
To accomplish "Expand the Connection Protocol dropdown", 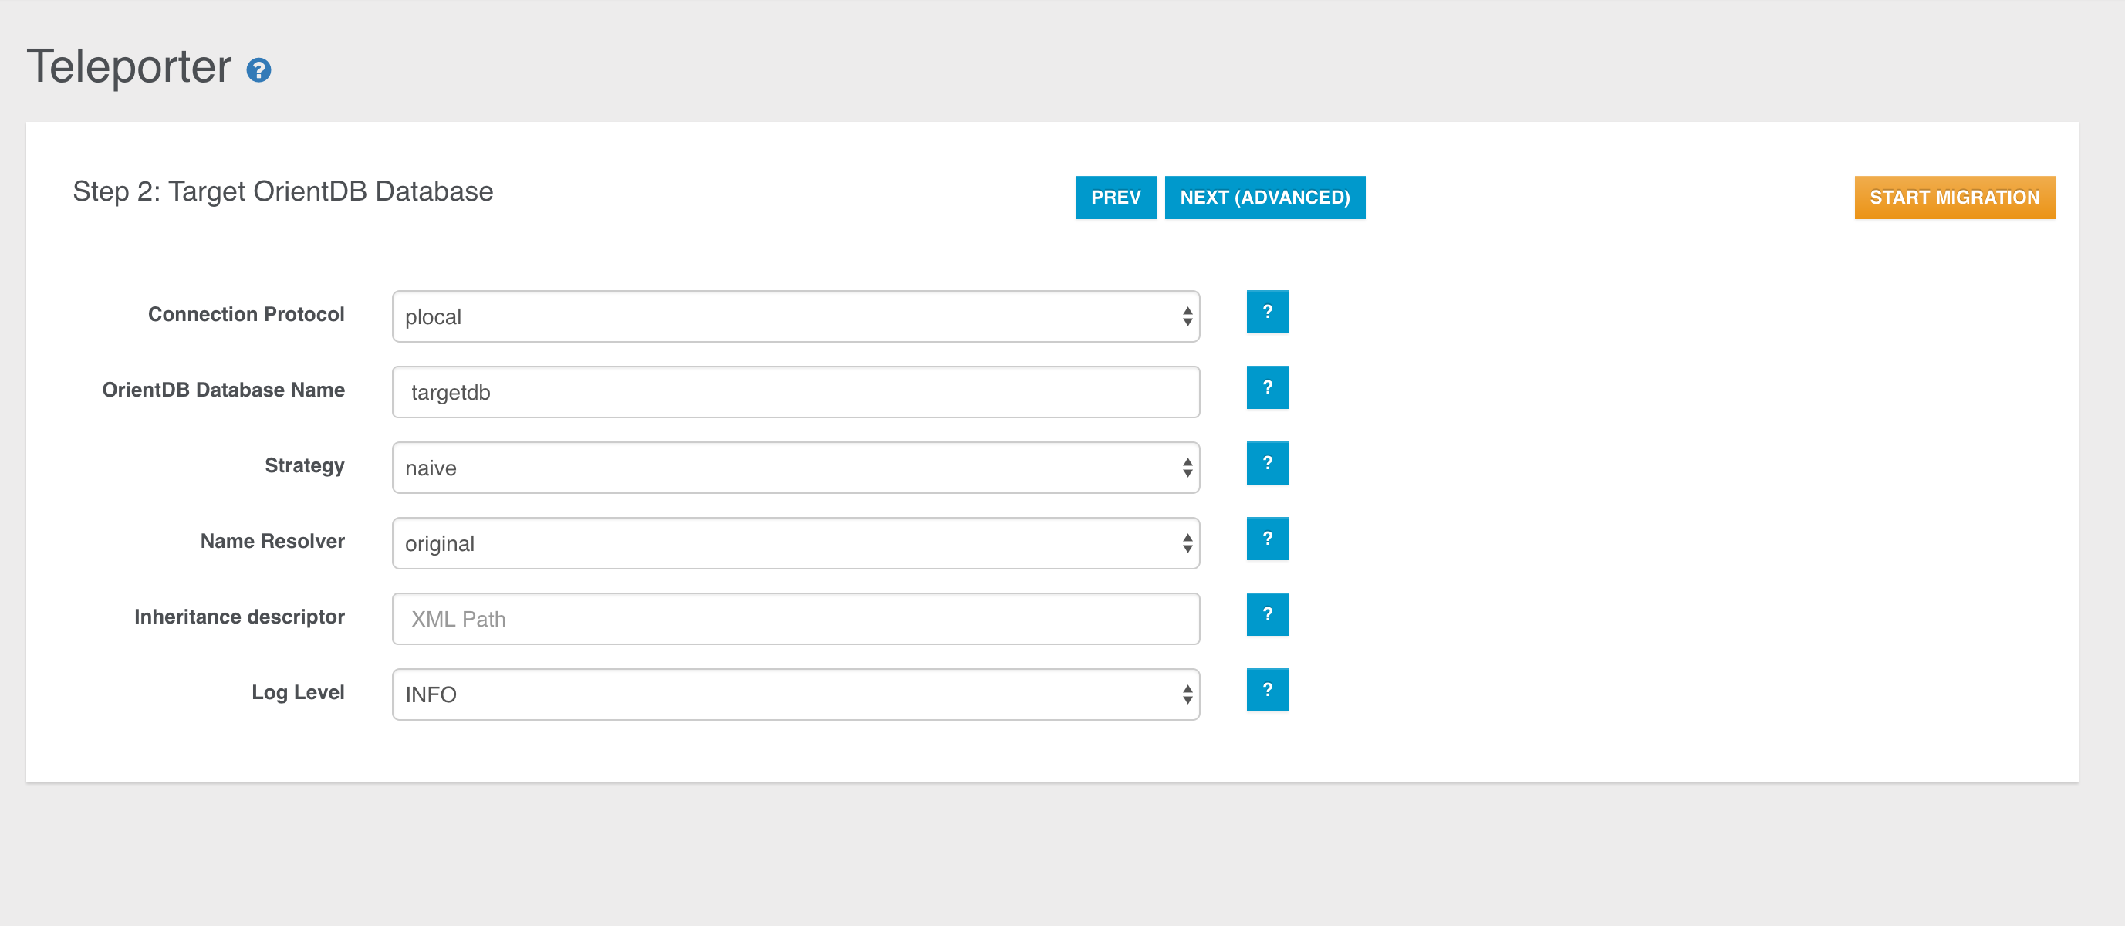I will pyautogui.click(x=796, y=317).
